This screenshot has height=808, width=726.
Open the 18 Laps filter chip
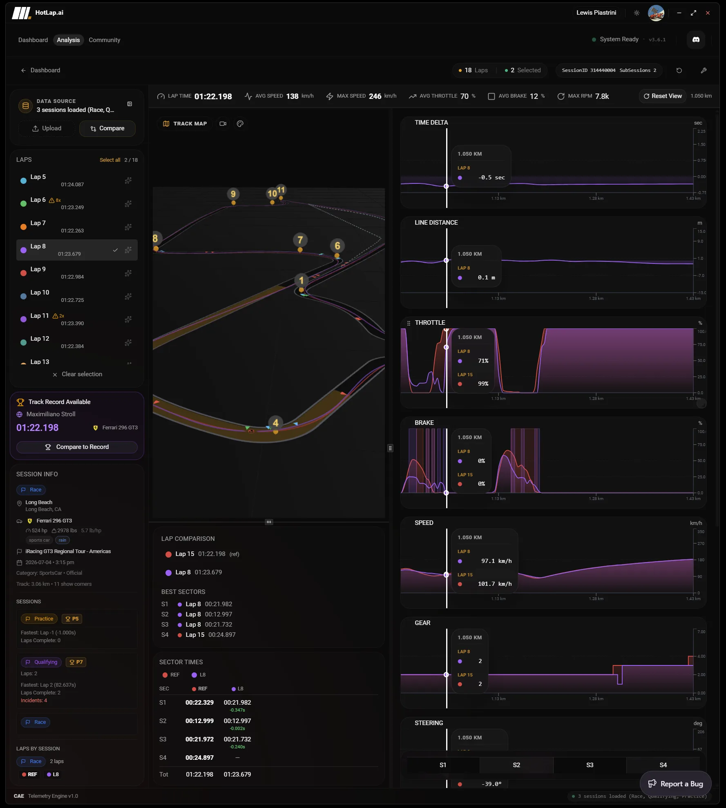coord(473,70)
